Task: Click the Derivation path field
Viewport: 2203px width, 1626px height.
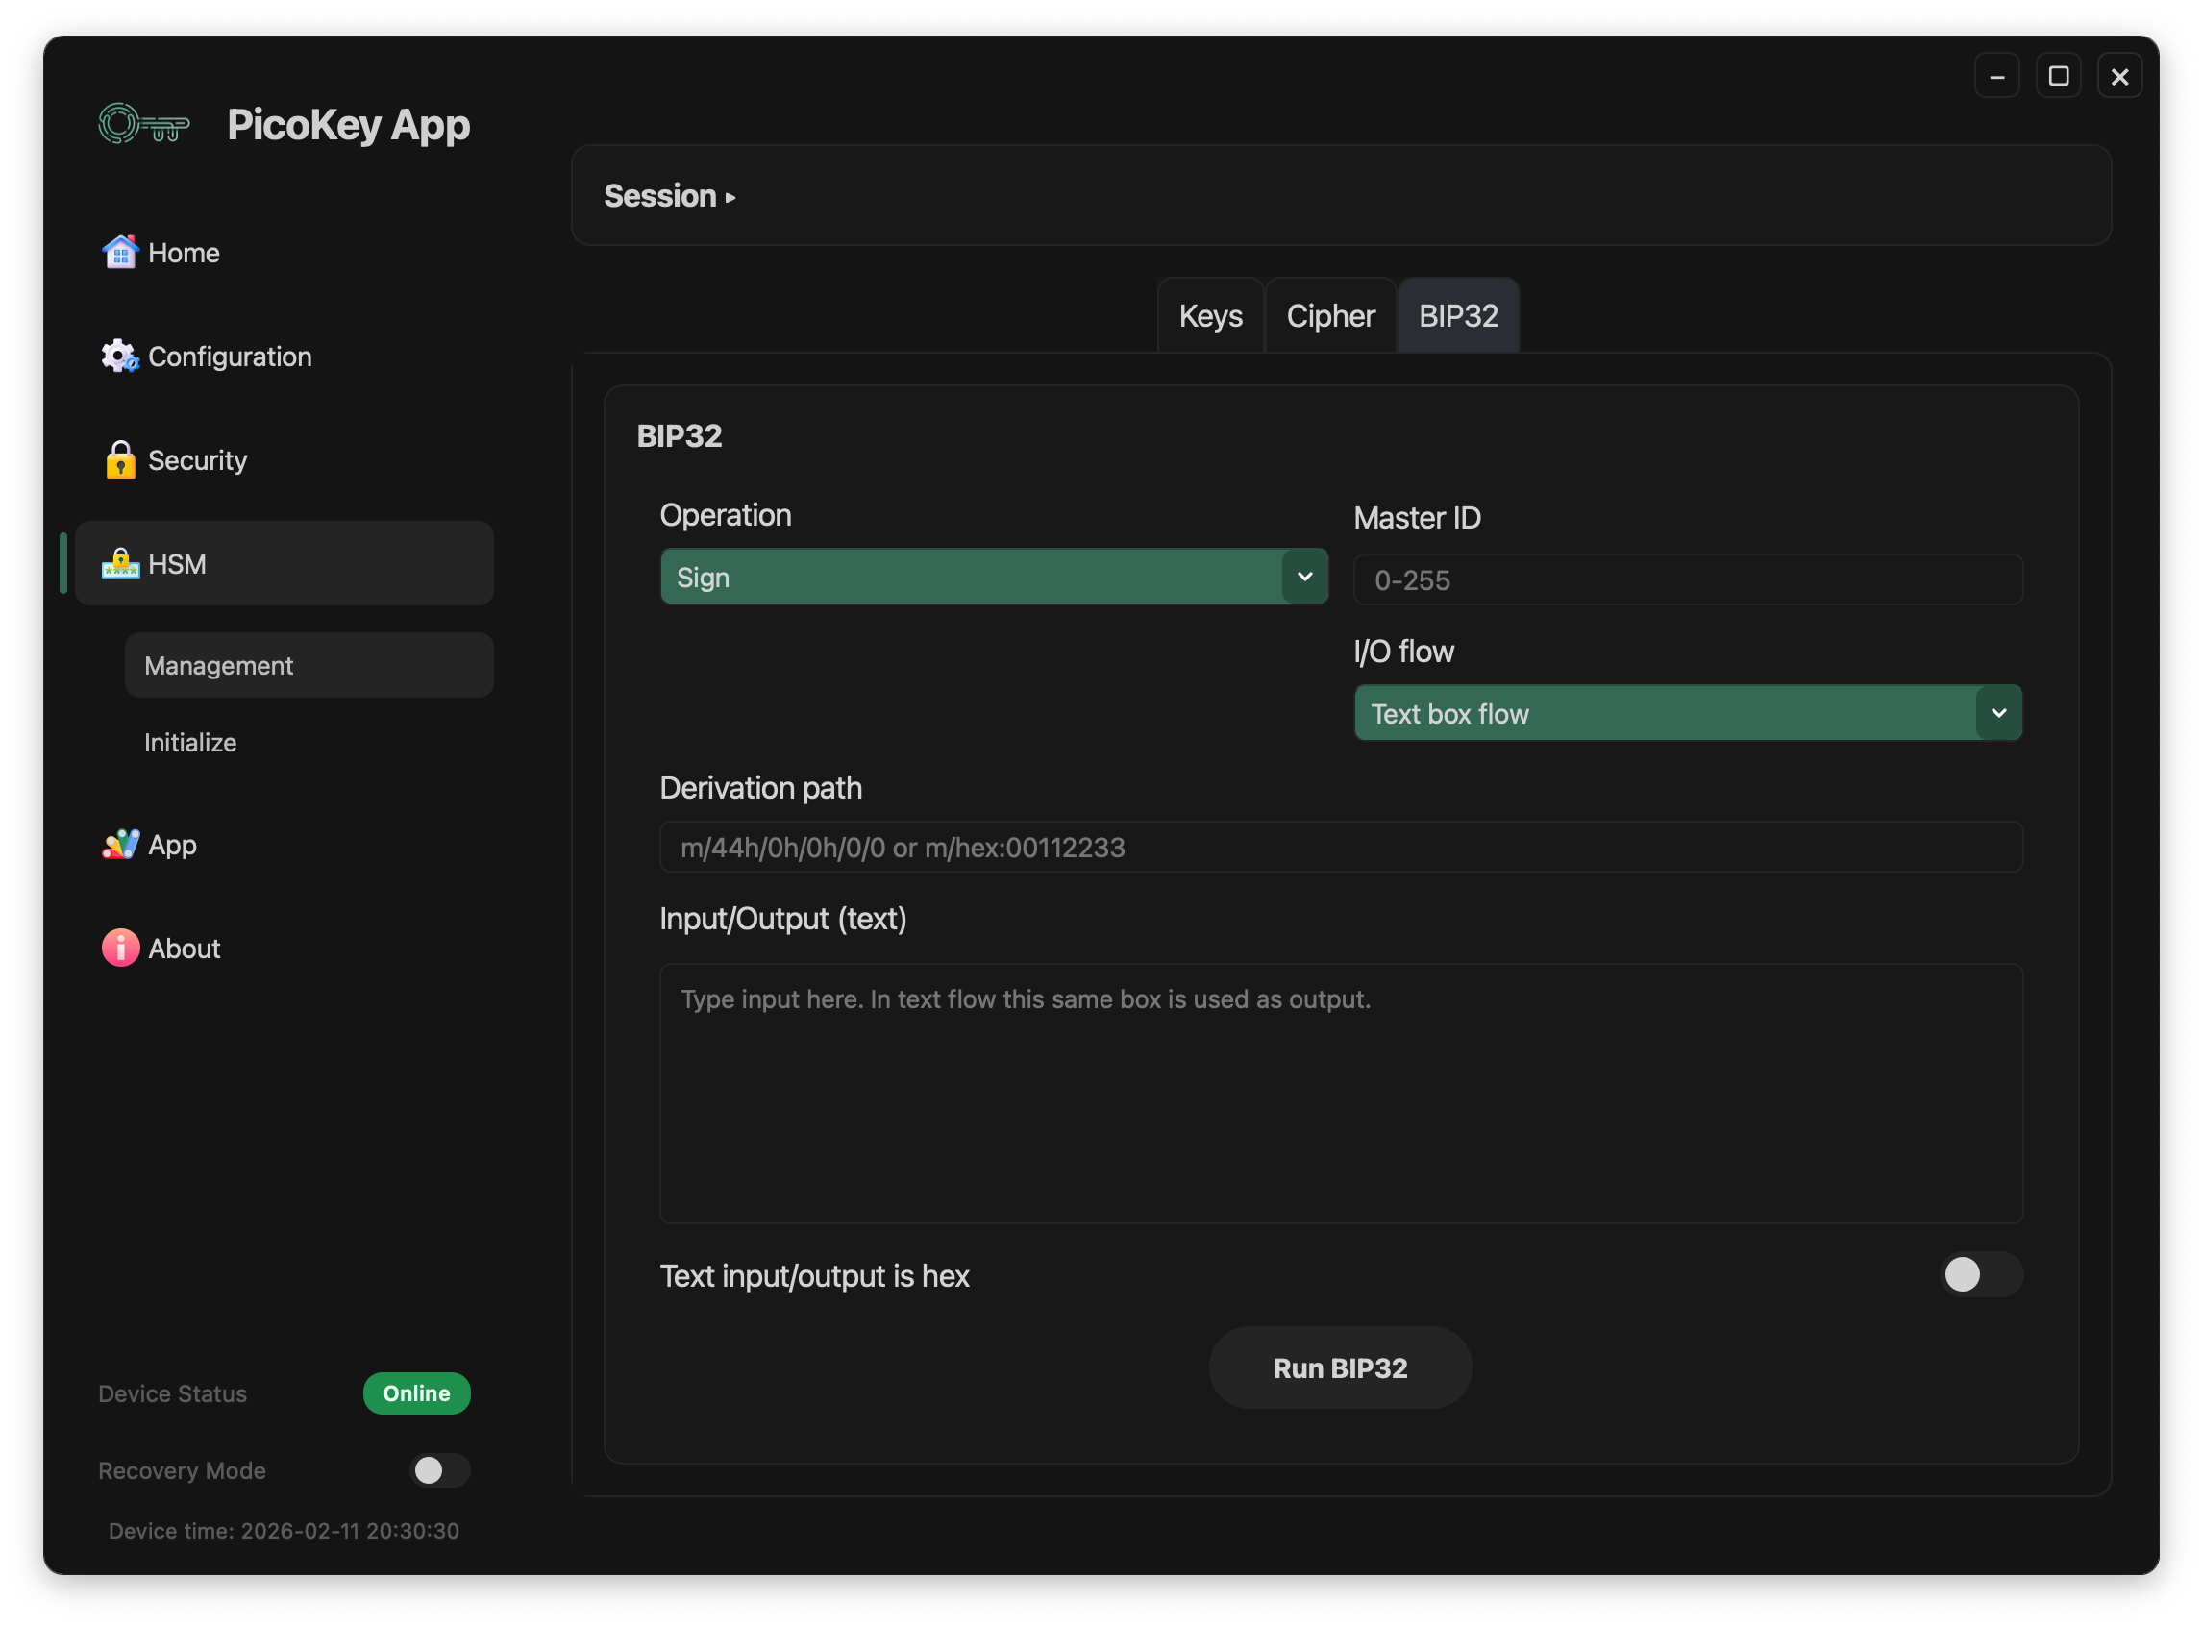Action: [x=1340, y=847]
